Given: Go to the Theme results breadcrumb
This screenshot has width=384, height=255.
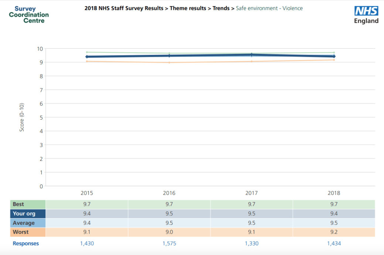Looking at the screenshot, I should [188, 8].
